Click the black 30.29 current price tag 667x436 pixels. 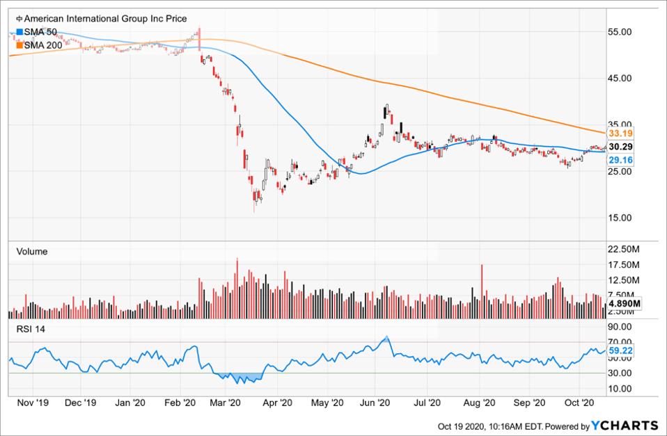[620, 147]
